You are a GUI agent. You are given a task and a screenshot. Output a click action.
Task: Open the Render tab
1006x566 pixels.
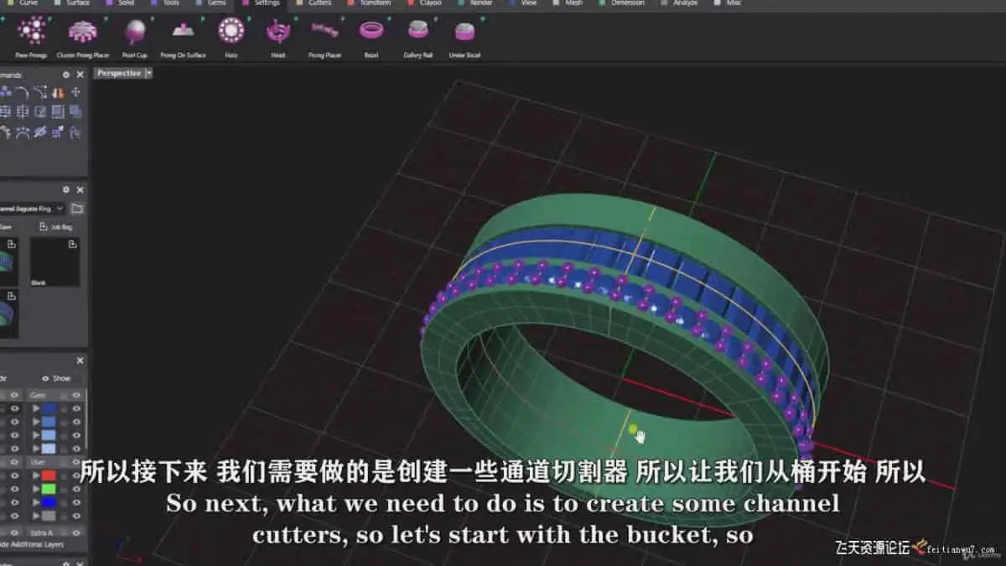(477, 3)
